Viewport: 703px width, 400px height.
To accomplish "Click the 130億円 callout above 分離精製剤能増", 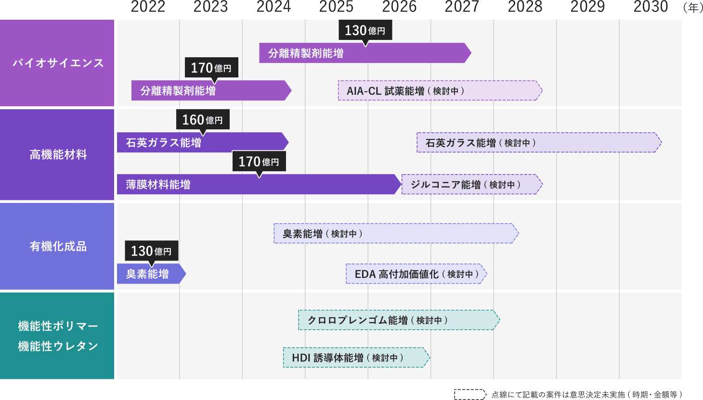I will tap(365, 30).
